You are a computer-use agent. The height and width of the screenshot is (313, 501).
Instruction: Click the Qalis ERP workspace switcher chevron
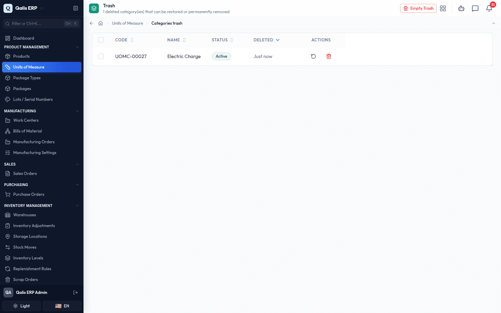coord(41,8)
